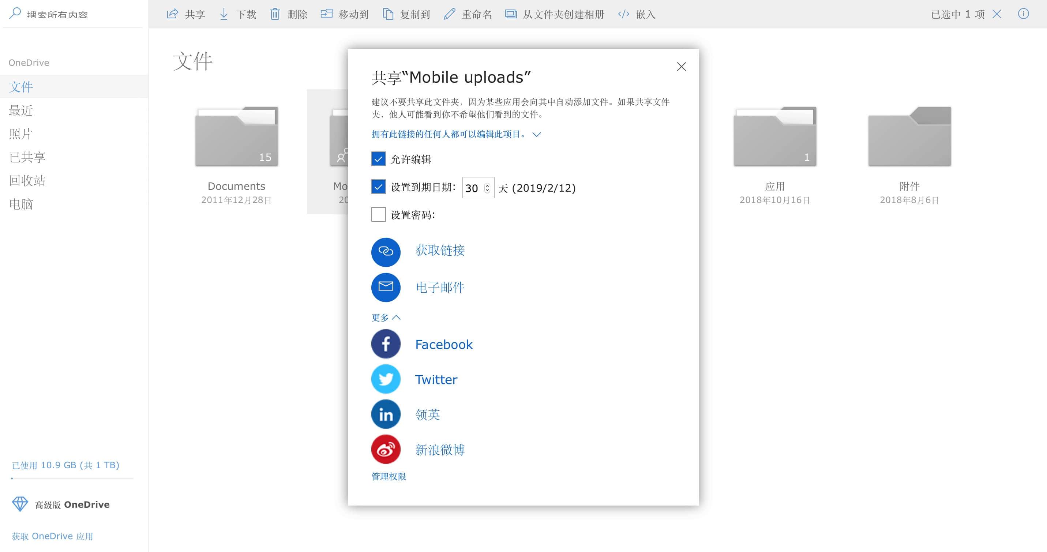The width and height of the screenshot is (1047, 552).
Task: Click the 重命名 pencil icon
Action: pyautogui.click(x=450, y=14)
